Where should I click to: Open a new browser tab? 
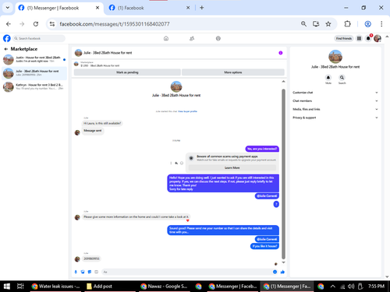pyautogui.click(x=202, y=8)
